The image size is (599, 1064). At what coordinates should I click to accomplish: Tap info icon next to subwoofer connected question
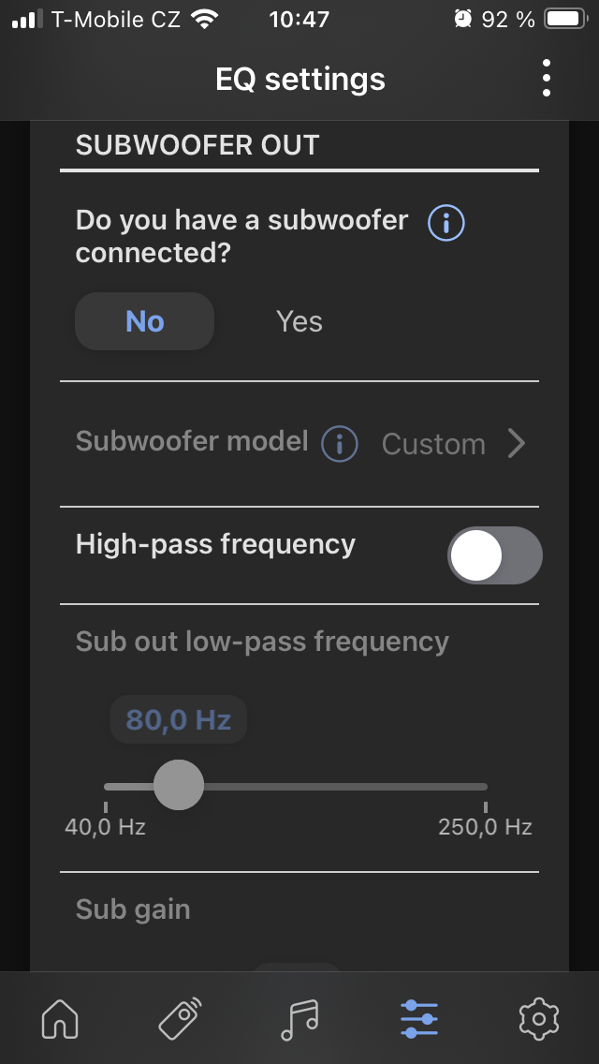(446, 223)
